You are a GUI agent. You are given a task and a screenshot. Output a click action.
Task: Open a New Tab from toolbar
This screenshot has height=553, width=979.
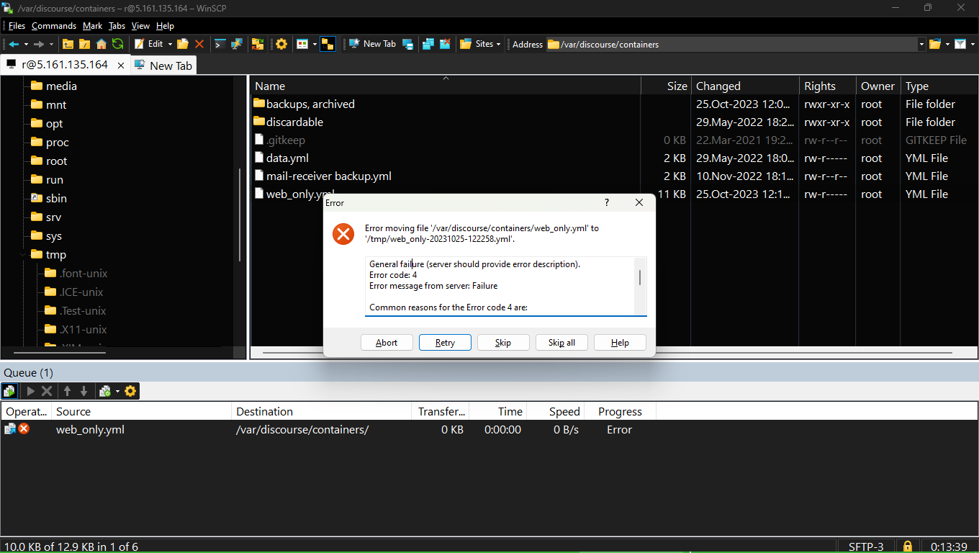click(372, 44)
